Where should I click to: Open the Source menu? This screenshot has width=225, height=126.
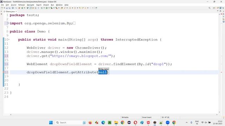point(14,5)
